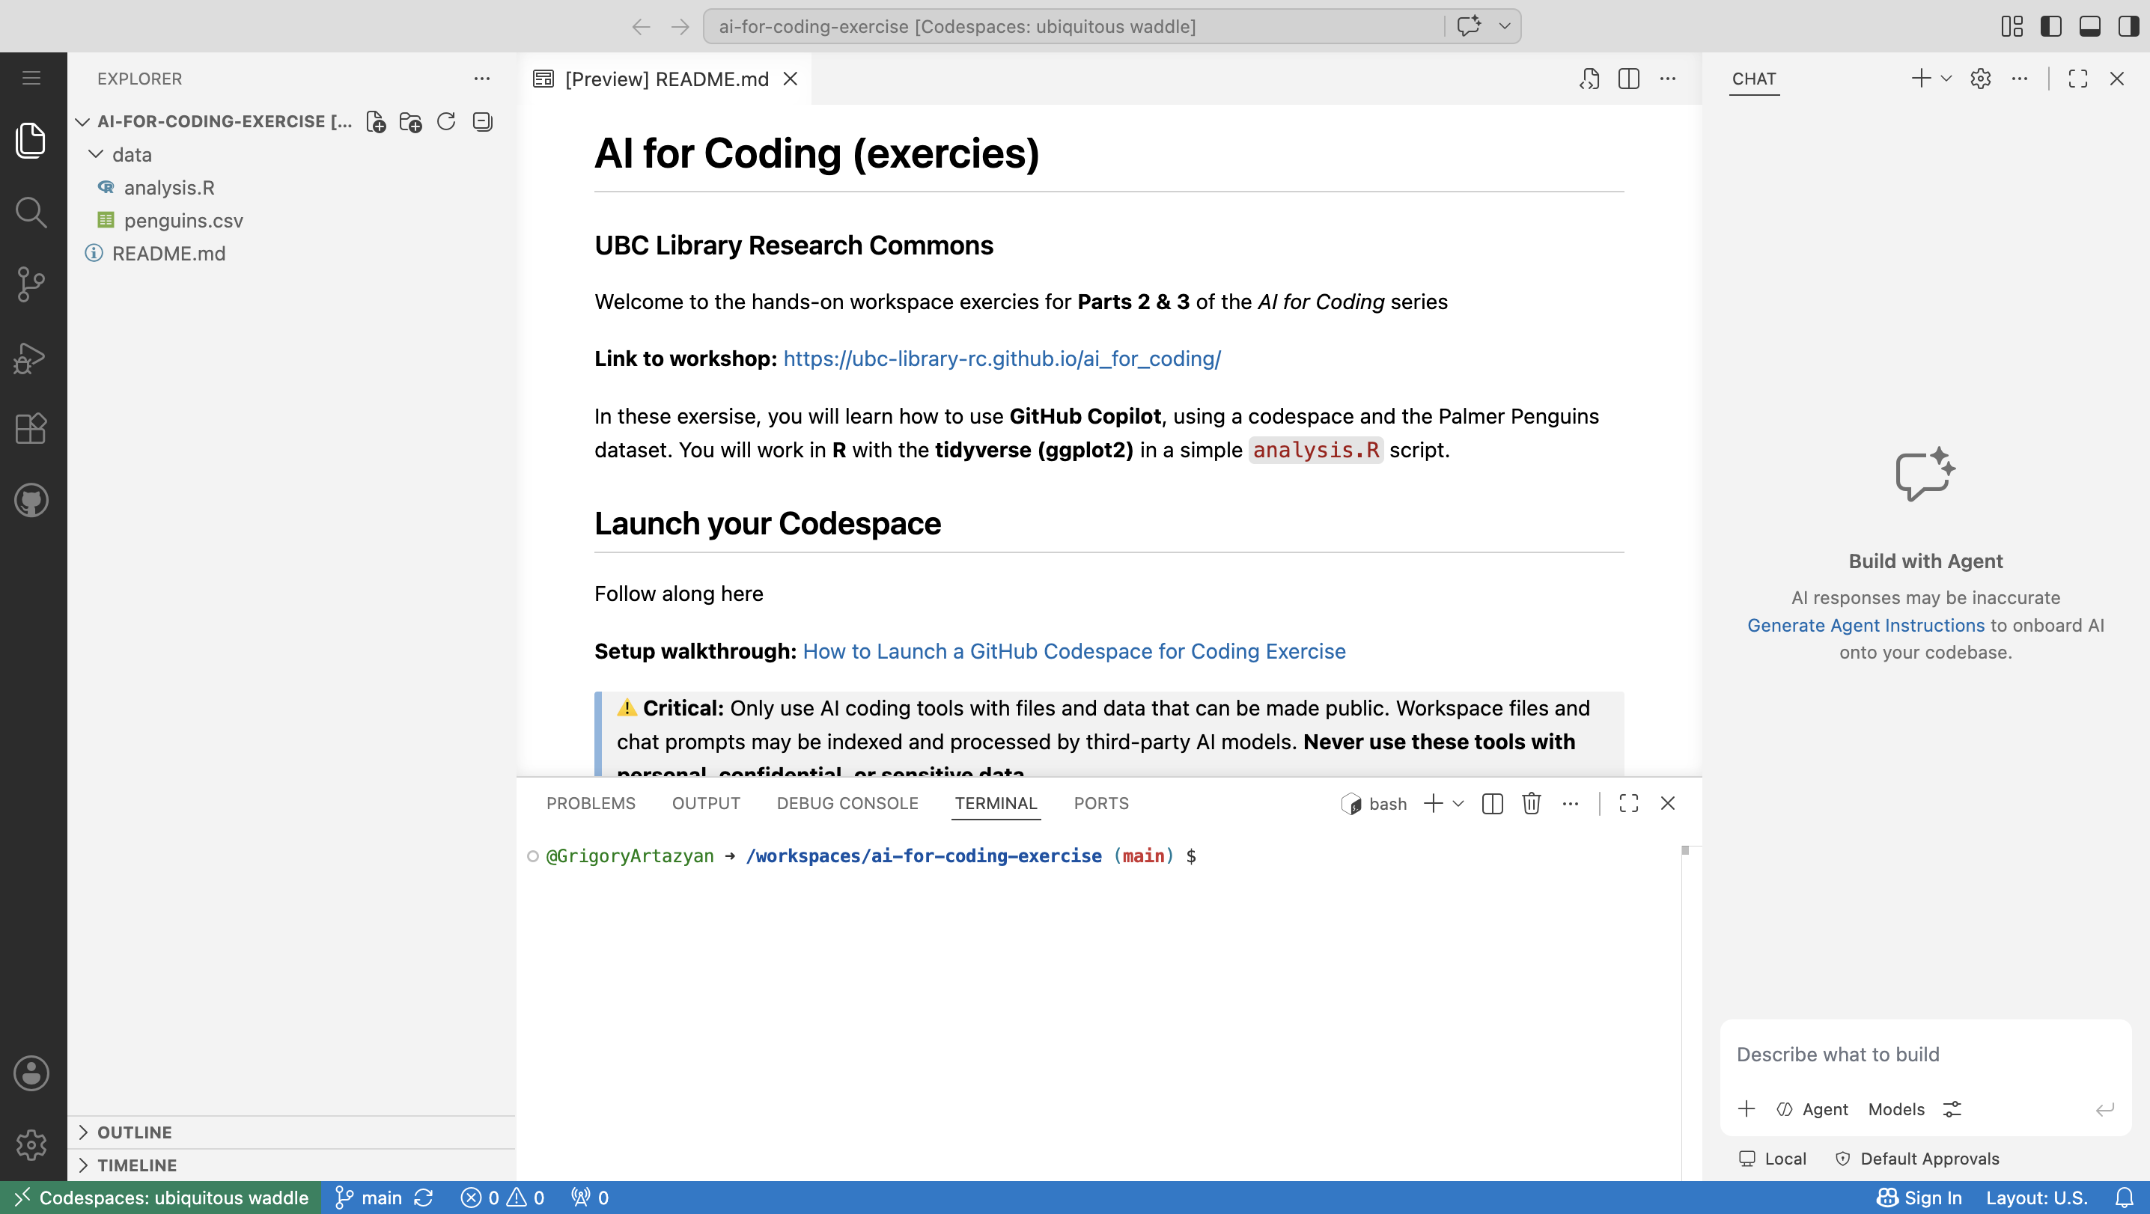Click the command center search box

(x=1074, y=27)
